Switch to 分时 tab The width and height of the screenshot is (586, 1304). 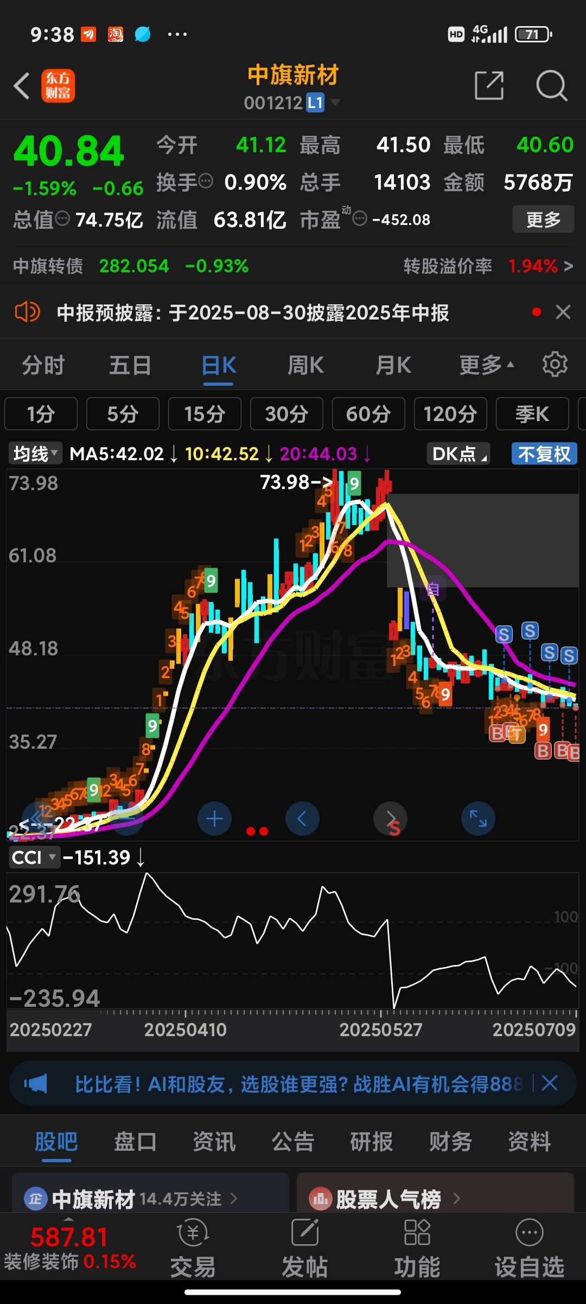(43, 365)
